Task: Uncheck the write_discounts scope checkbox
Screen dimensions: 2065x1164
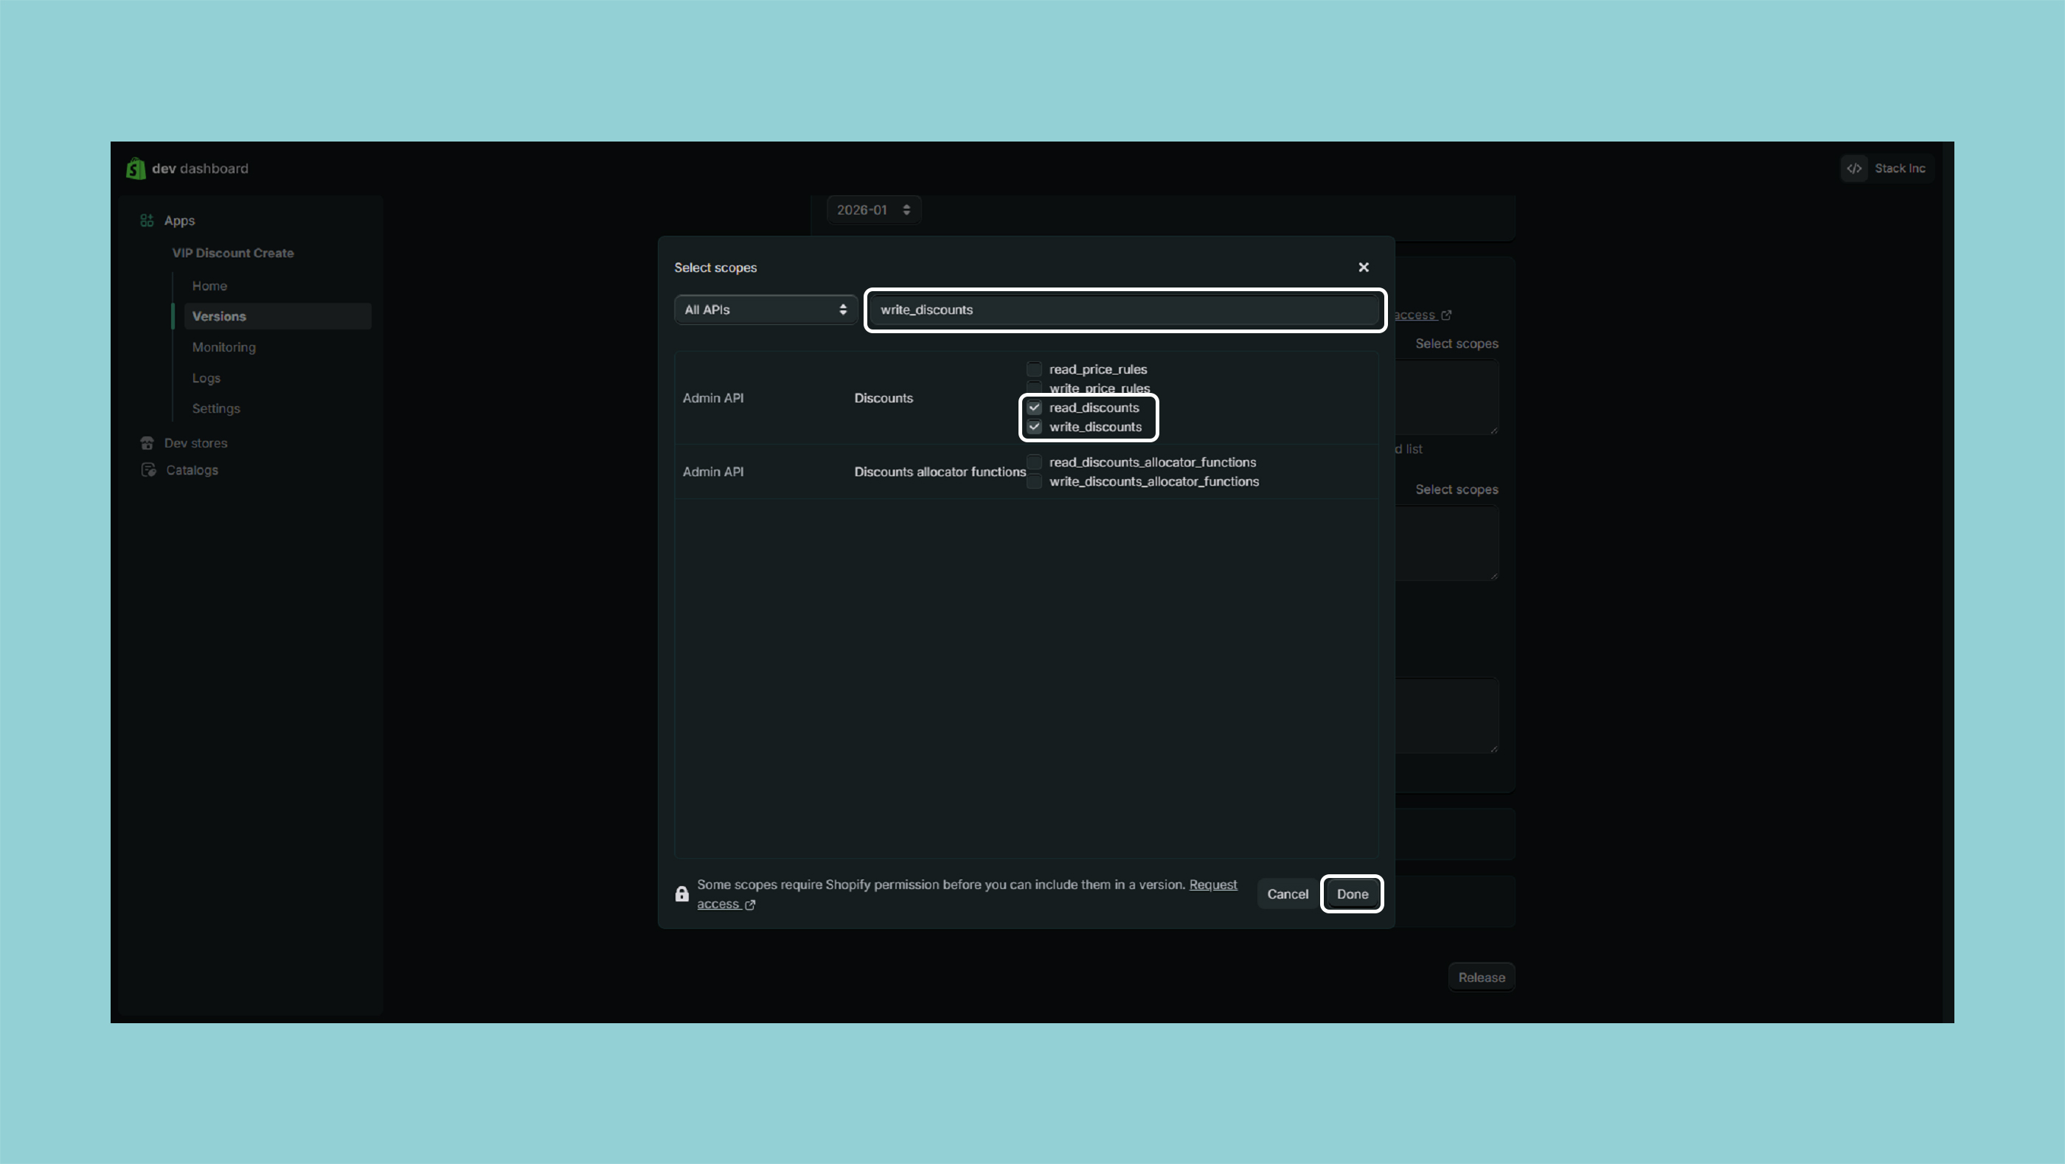Action: point(1034,427)
